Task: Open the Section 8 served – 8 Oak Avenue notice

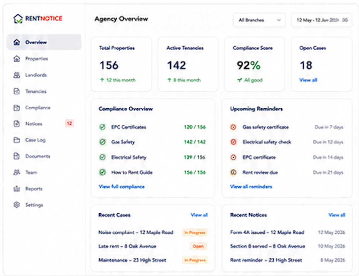Action: (267, 246)
